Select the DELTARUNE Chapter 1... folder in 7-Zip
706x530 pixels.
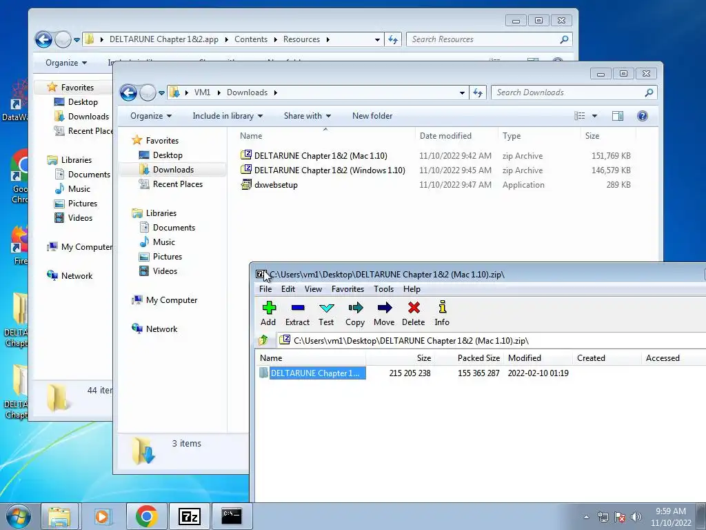[312, 373]
